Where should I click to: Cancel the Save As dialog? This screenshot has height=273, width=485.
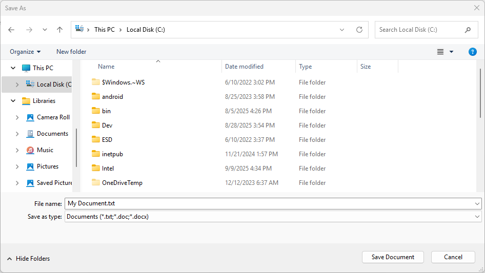[x=453, y=257]
